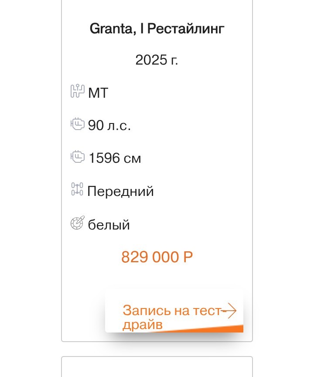Click the 829 000 Р price
Screen dimensions: 314x377
(x=157, y=257)
